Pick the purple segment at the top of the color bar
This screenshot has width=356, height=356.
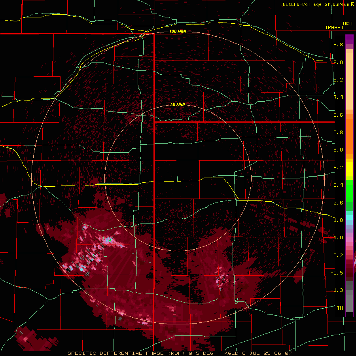coord(349,40)
